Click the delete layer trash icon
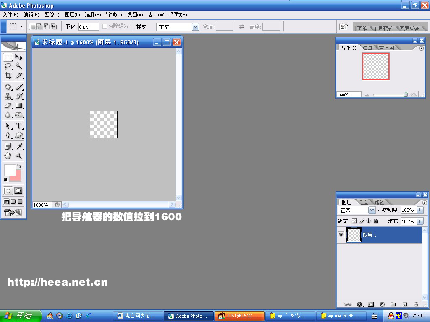 pyautogui.click(x=416, y=304)
